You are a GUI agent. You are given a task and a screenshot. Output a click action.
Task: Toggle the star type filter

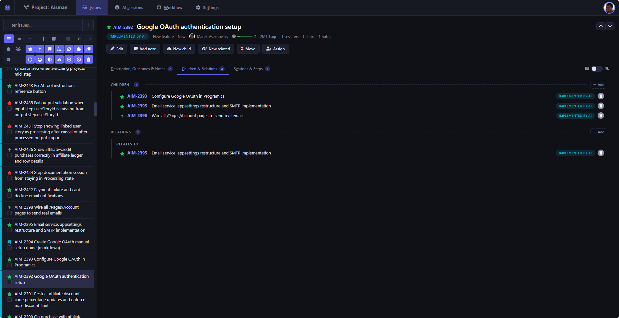30,49
